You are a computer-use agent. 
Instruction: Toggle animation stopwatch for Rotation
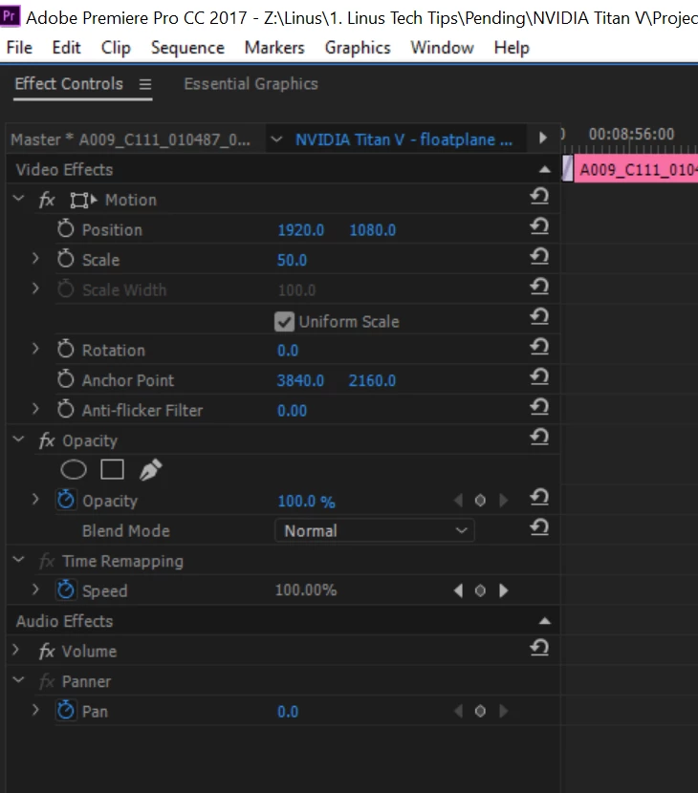pos(65,349)
